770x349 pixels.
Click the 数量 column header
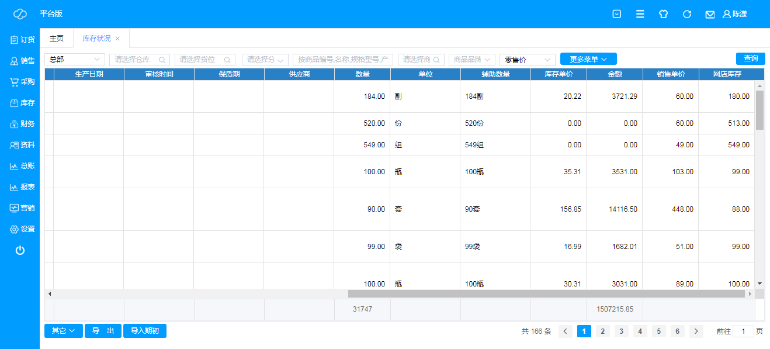362,74
